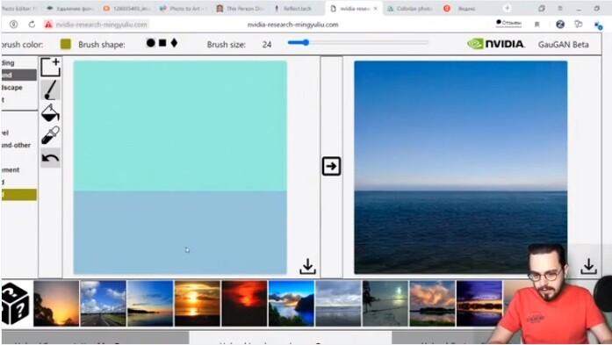This screenshot has height=345, width=612.
Task: Click the brush size value 24
Action: click(x=267, y=45)
